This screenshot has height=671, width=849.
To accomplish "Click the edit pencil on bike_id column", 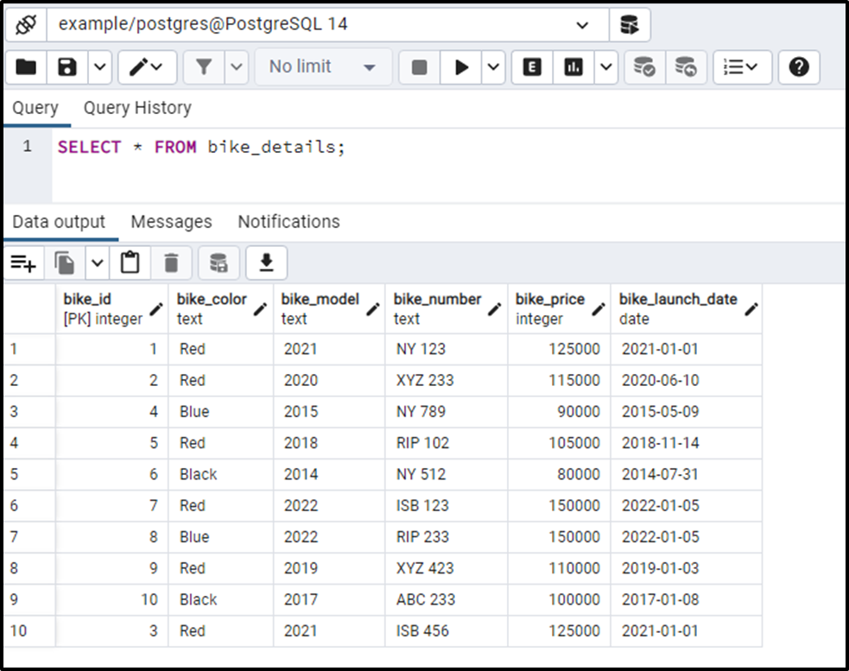I will (x=156, y=309).
